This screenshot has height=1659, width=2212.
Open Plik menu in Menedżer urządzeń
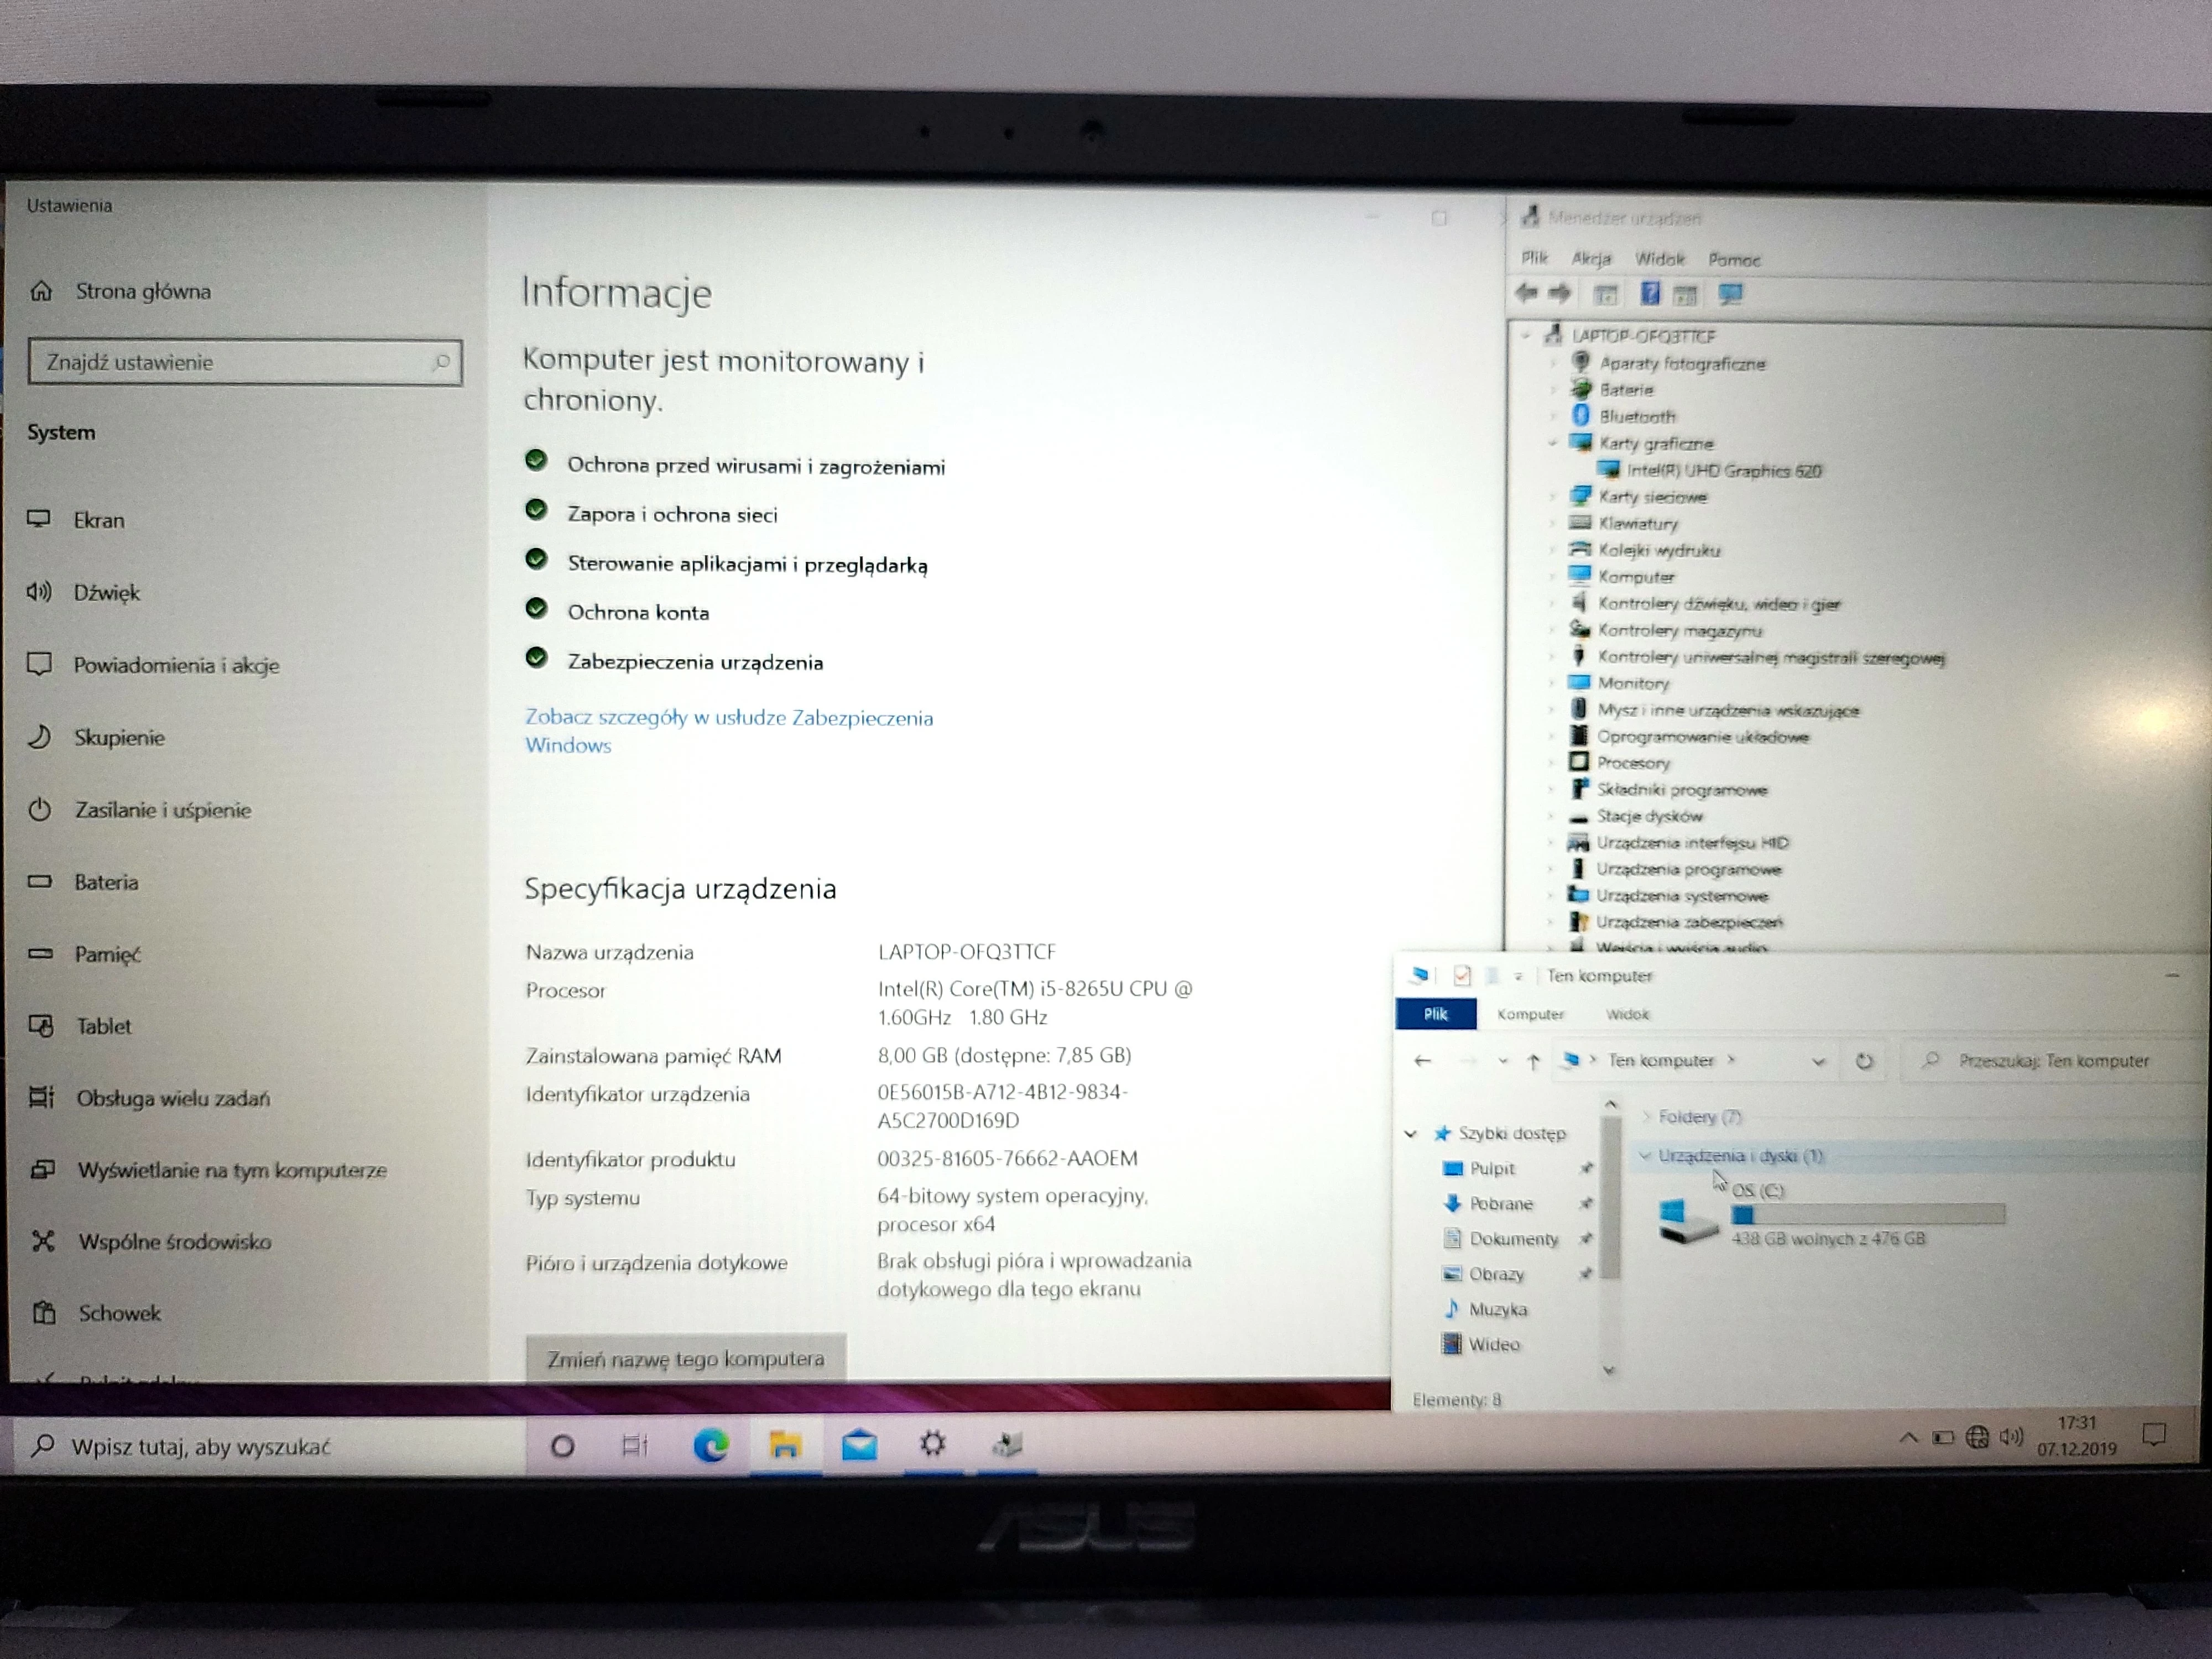coord(1534,259)
